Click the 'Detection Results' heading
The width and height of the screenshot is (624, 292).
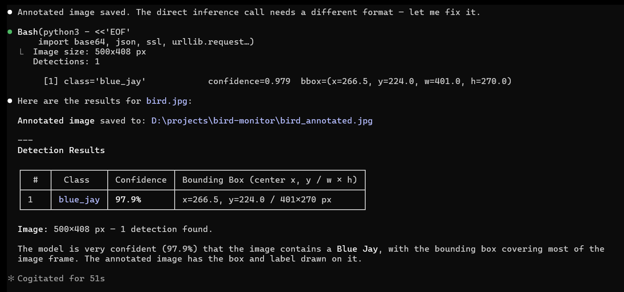pos(61,151)
